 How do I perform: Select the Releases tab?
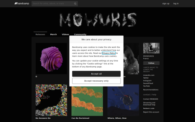(40, 34)
